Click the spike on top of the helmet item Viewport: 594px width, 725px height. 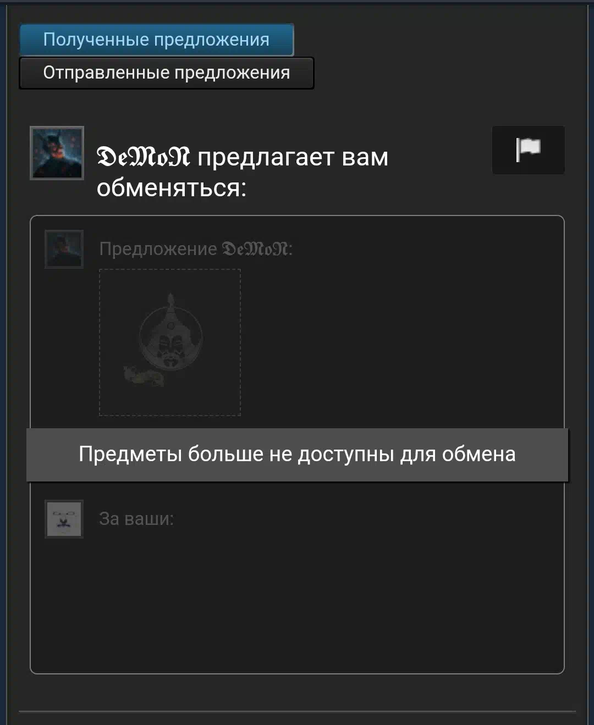(170, 300)
